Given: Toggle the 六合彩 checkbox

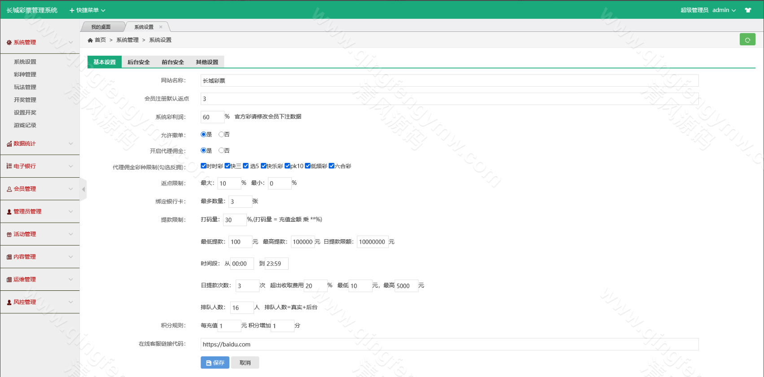Looking at the screenshot, I should tap(331, 166).
